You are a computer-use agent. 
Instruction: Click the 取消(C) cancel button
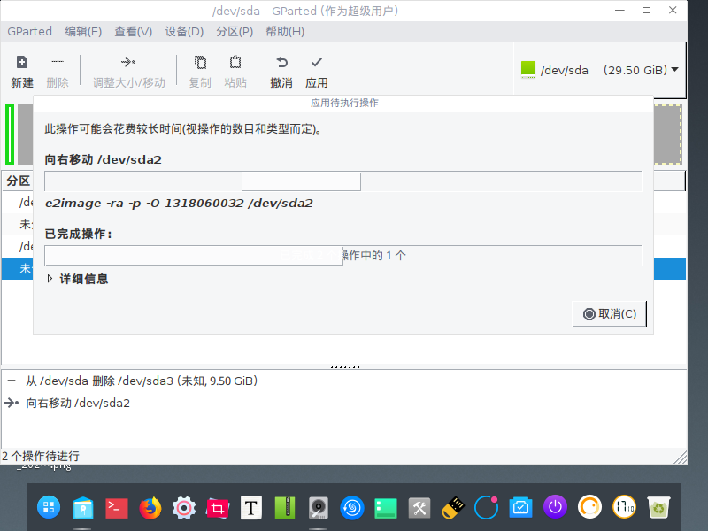pyautogui.click(x=609, y=314)
